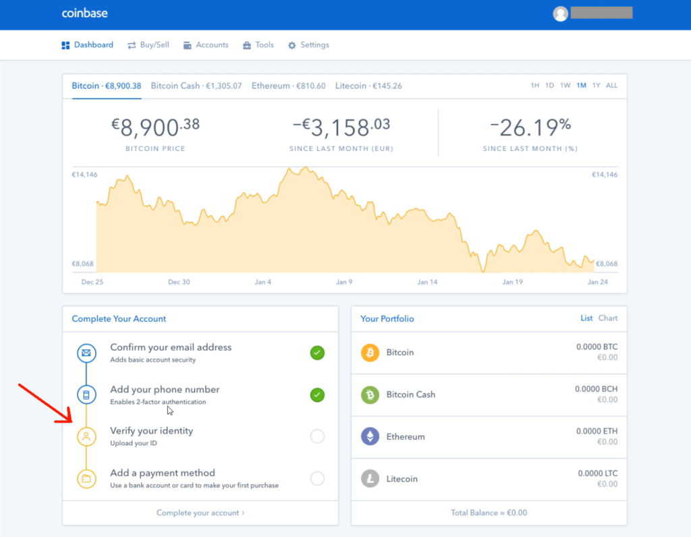Click the −€3,158.03 change figure
This screenshot has height=537, width=691.
coord(341,128)
